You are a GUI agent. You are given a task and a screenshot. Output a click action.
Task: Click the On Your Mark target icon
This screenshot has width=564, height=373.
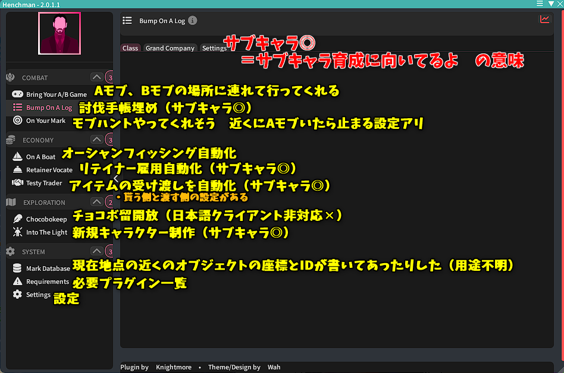[x=17, y=121]
